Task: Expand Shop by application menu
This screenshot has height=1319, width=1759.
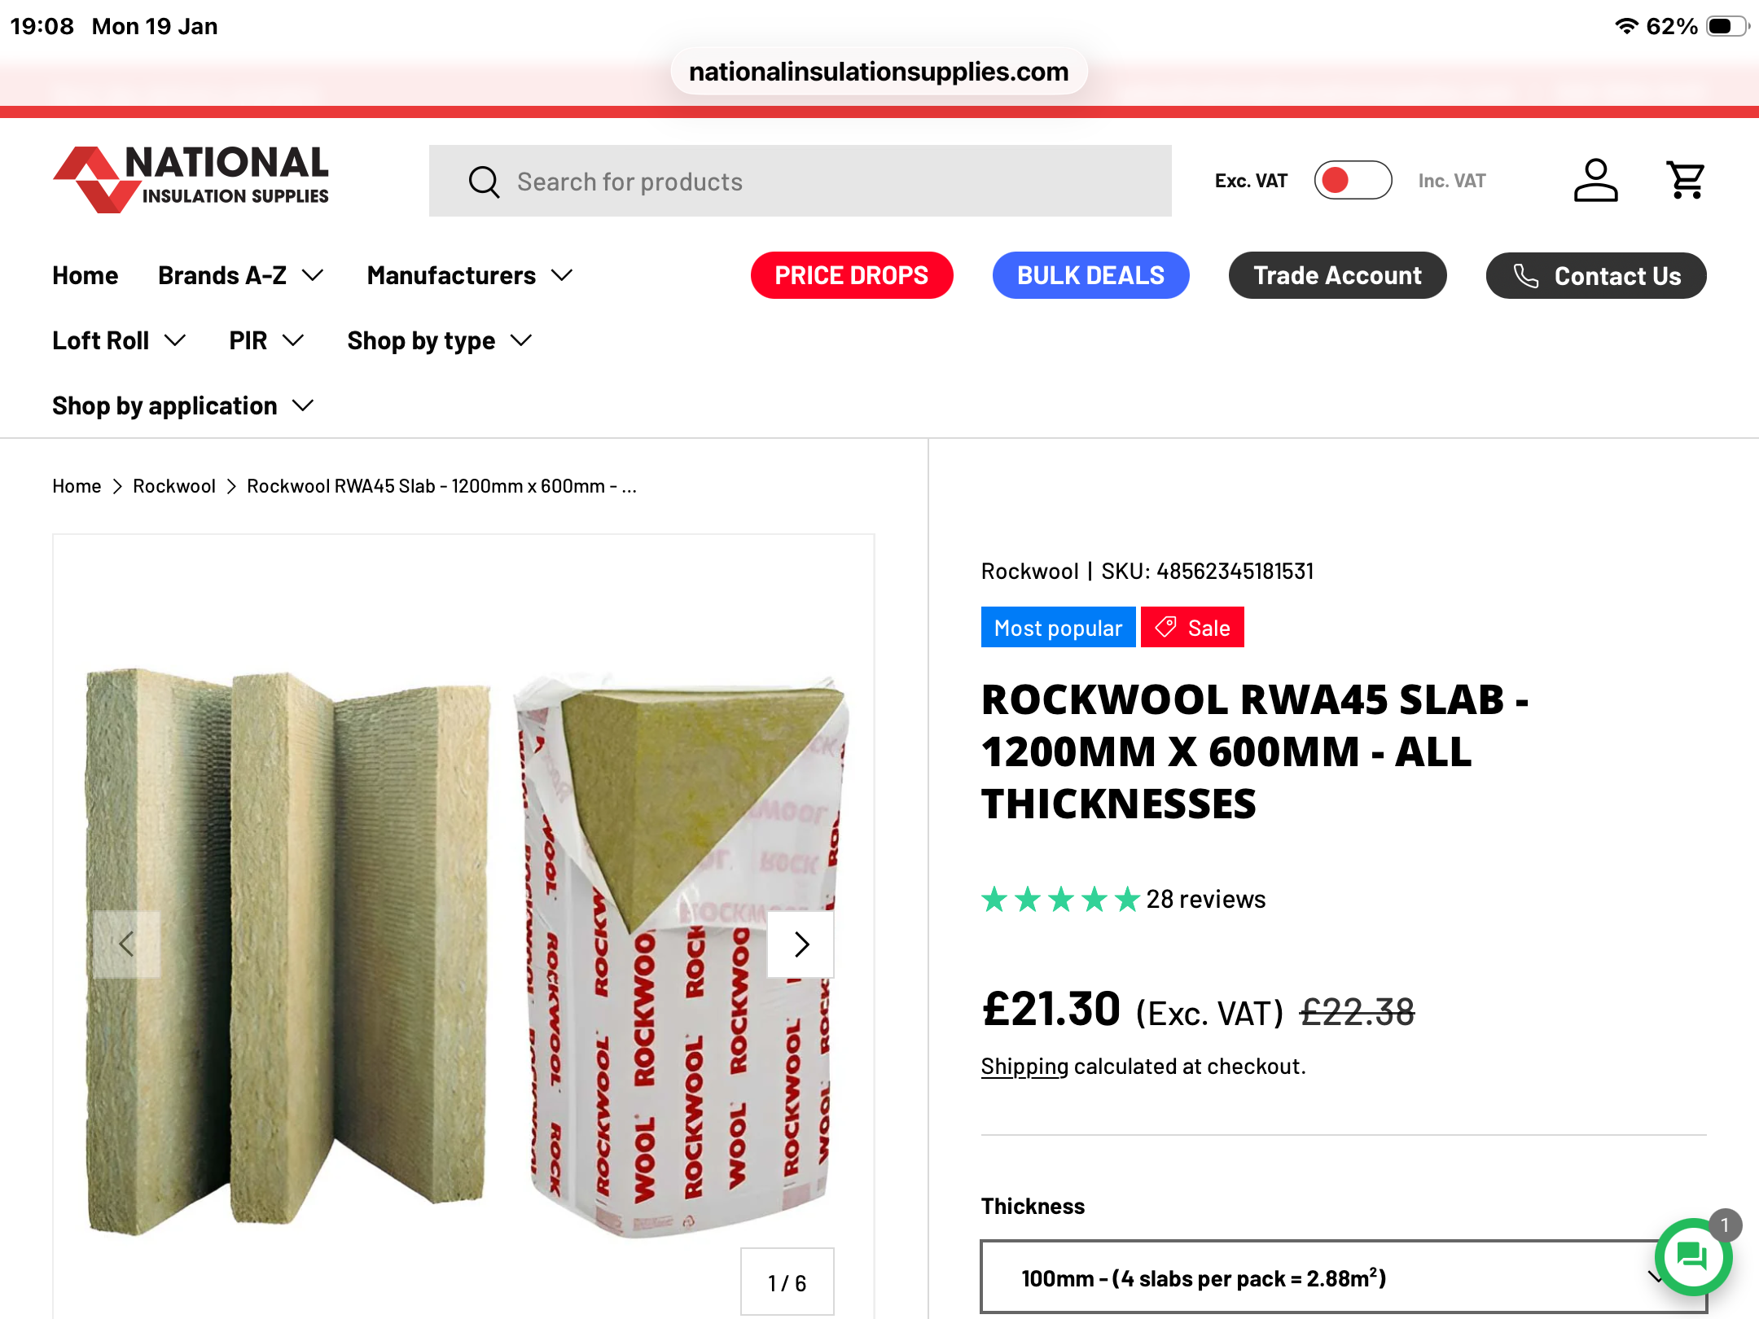Action: click(182, 405)
